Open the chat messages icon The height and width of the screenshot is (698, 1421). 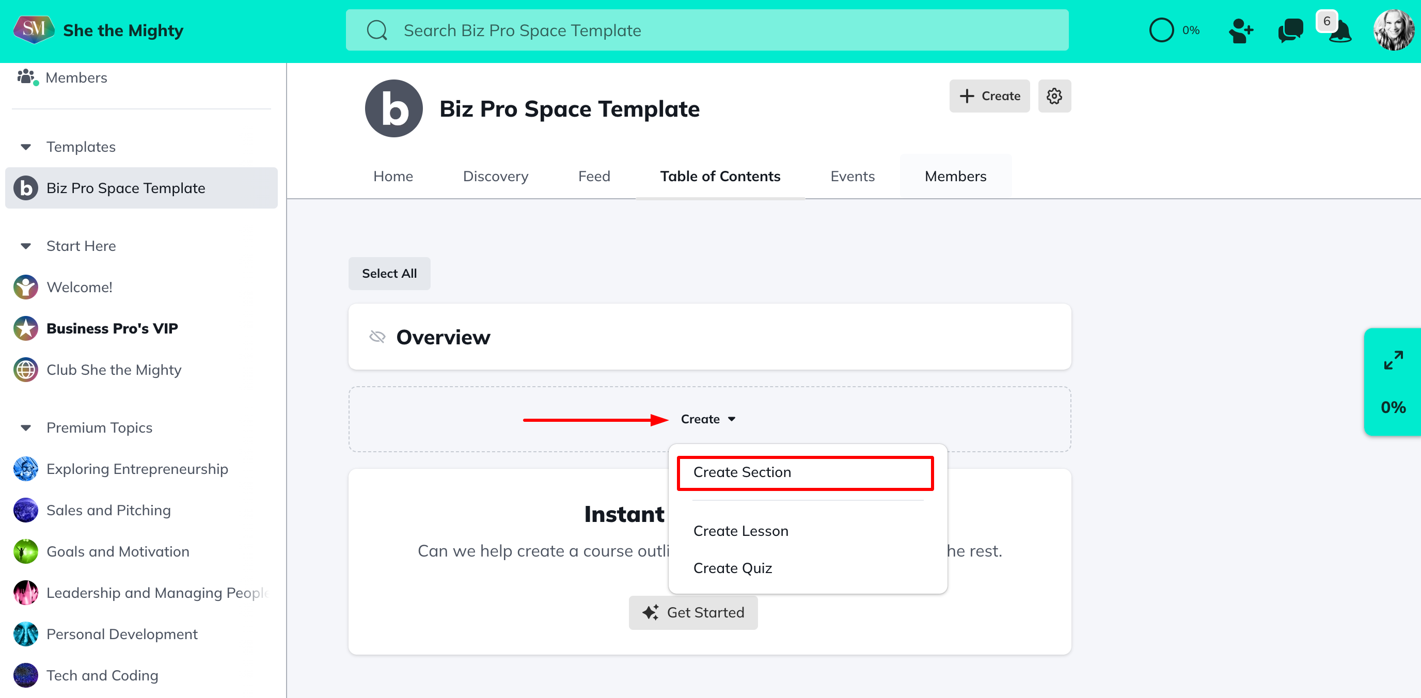pos(1290,30)
